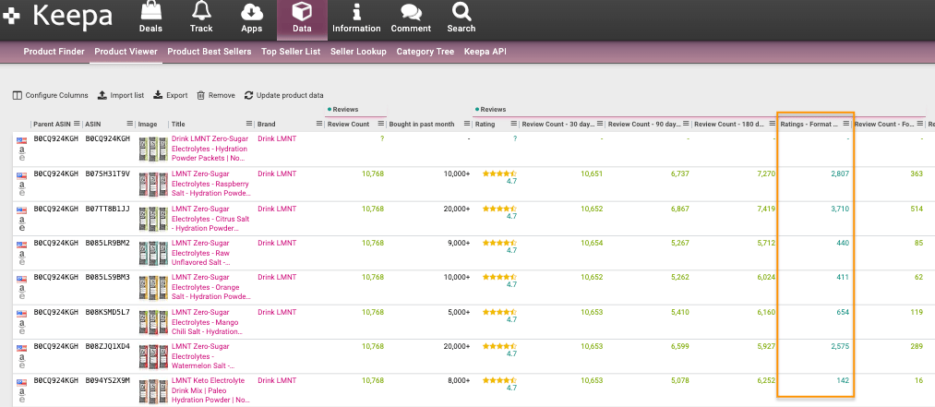Click the US flag icon in row B08KSMD5L7
The image size is (935, 407).
(22, 314)
